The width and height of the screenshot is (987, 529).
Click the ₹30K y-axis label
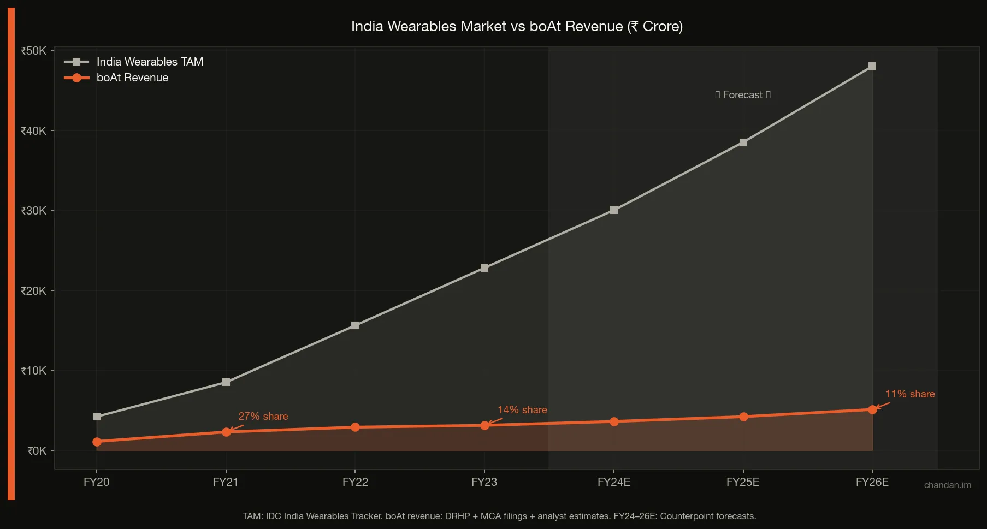34,211
